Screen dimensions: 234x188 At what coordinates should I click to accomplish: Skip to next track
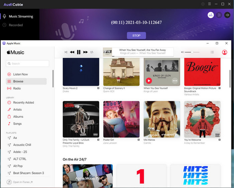point(85,52)
